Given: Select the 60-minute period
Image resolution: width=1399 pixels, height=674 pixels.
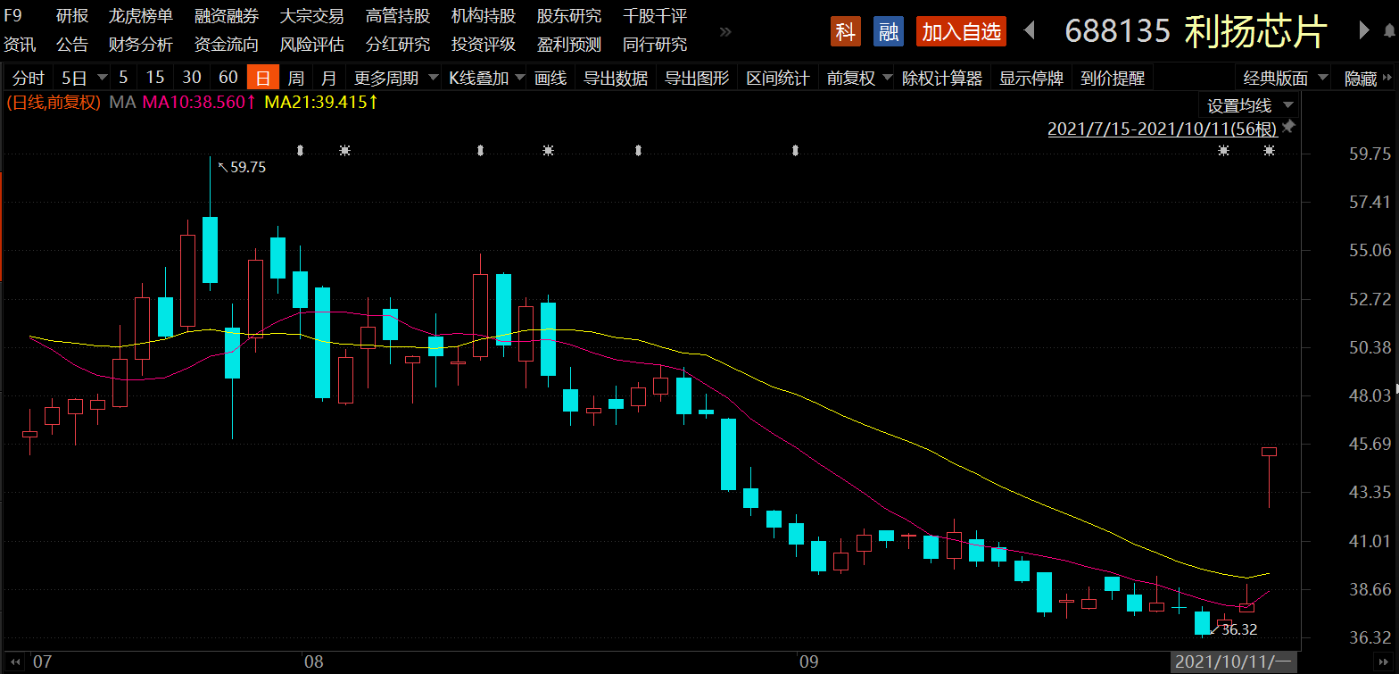Looking at the screenshot, I should pyautogui.click(x=228, y=78).
